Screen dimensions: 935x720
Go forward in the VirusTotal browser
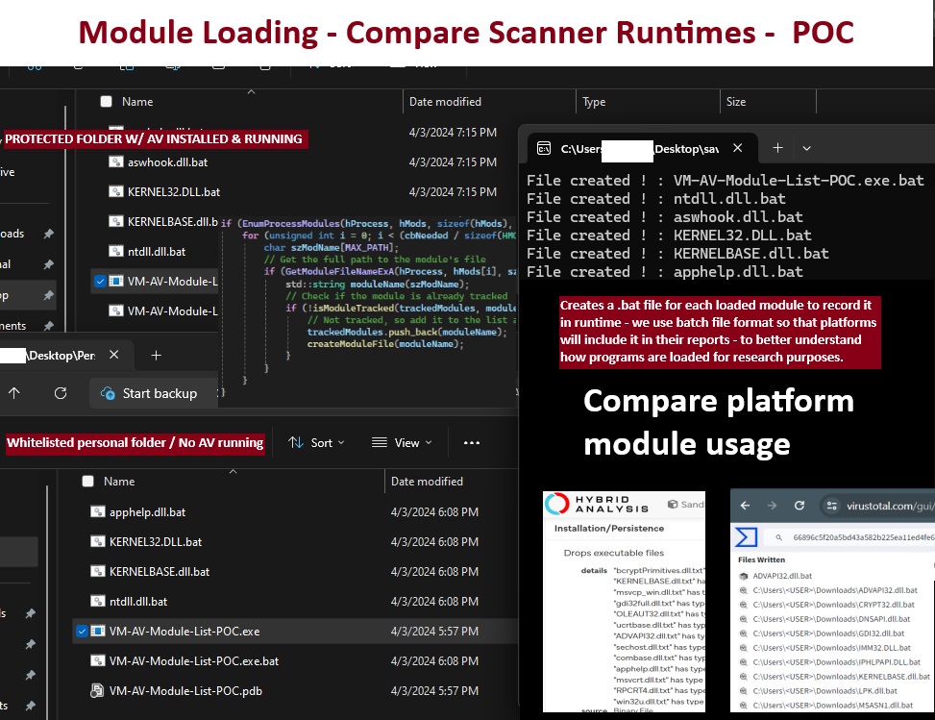(773, 506)
